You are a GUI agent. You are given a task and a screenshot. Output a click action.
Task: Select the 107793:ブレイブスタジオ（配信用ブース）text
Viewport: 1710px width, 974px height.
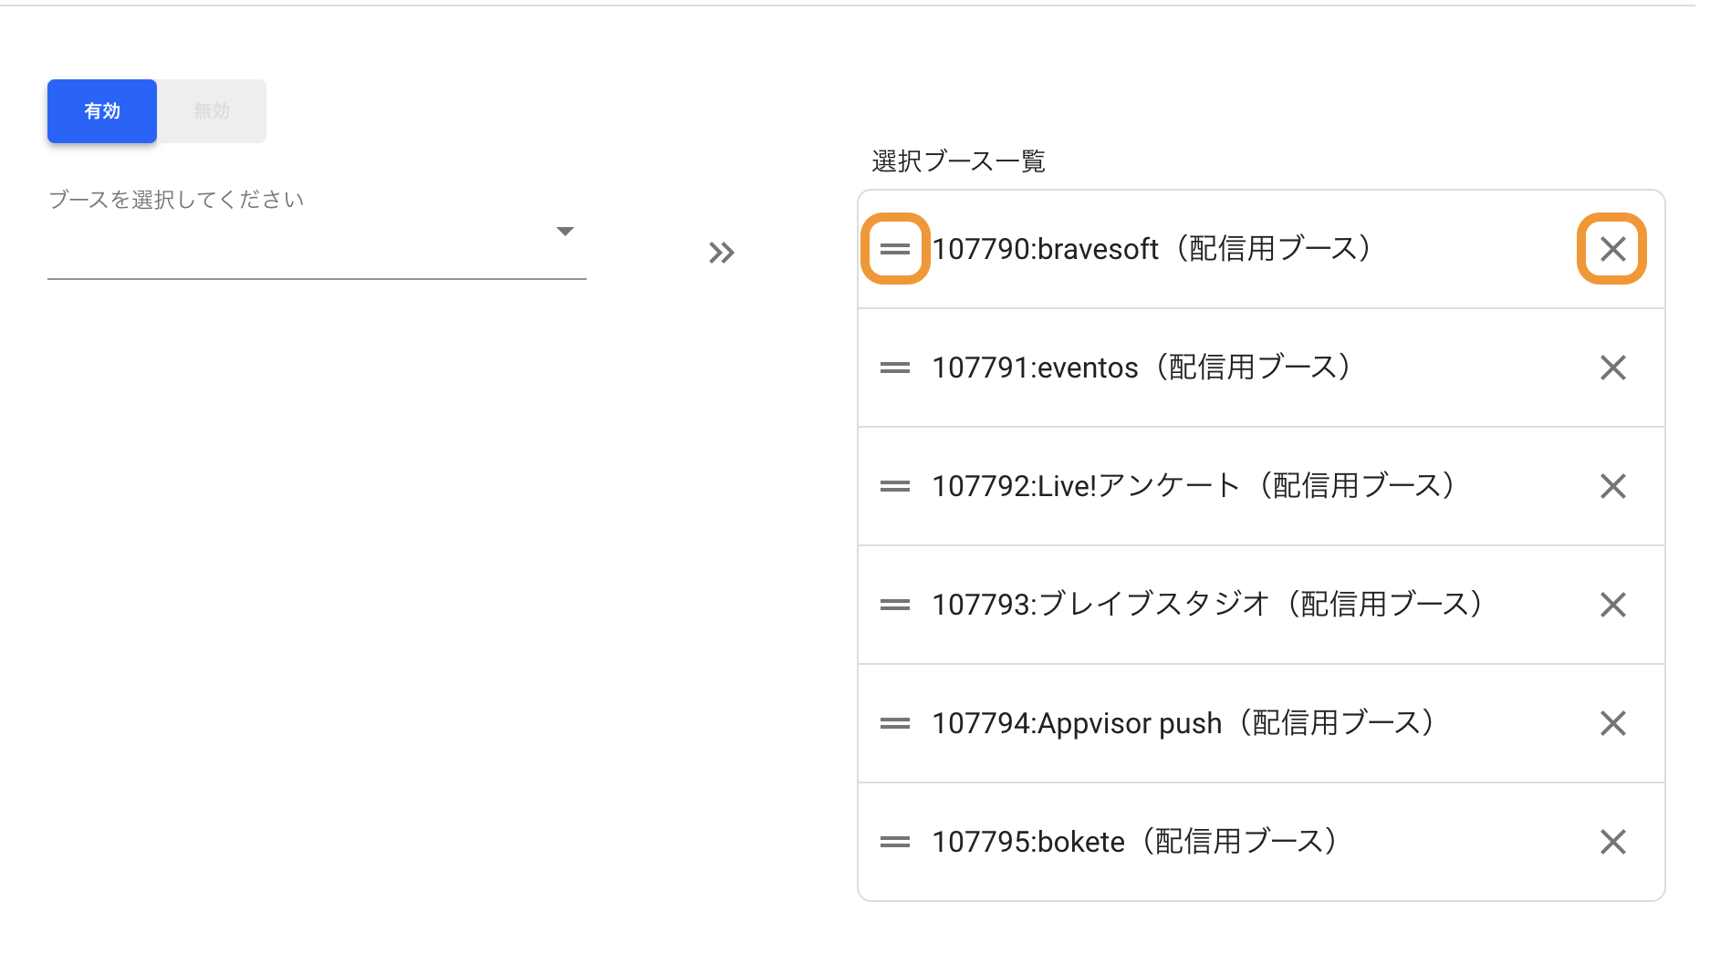1209,605
